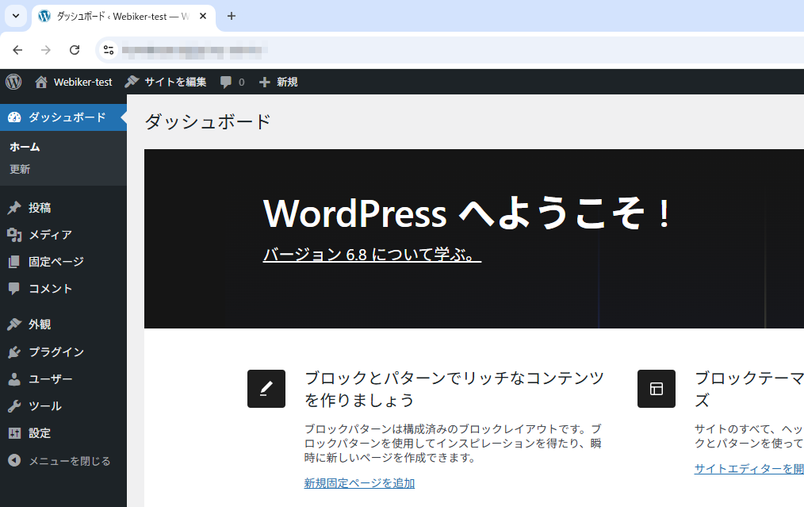Click the plus icon beside 新規
This screenshot has width=804, height=507.
264,82
